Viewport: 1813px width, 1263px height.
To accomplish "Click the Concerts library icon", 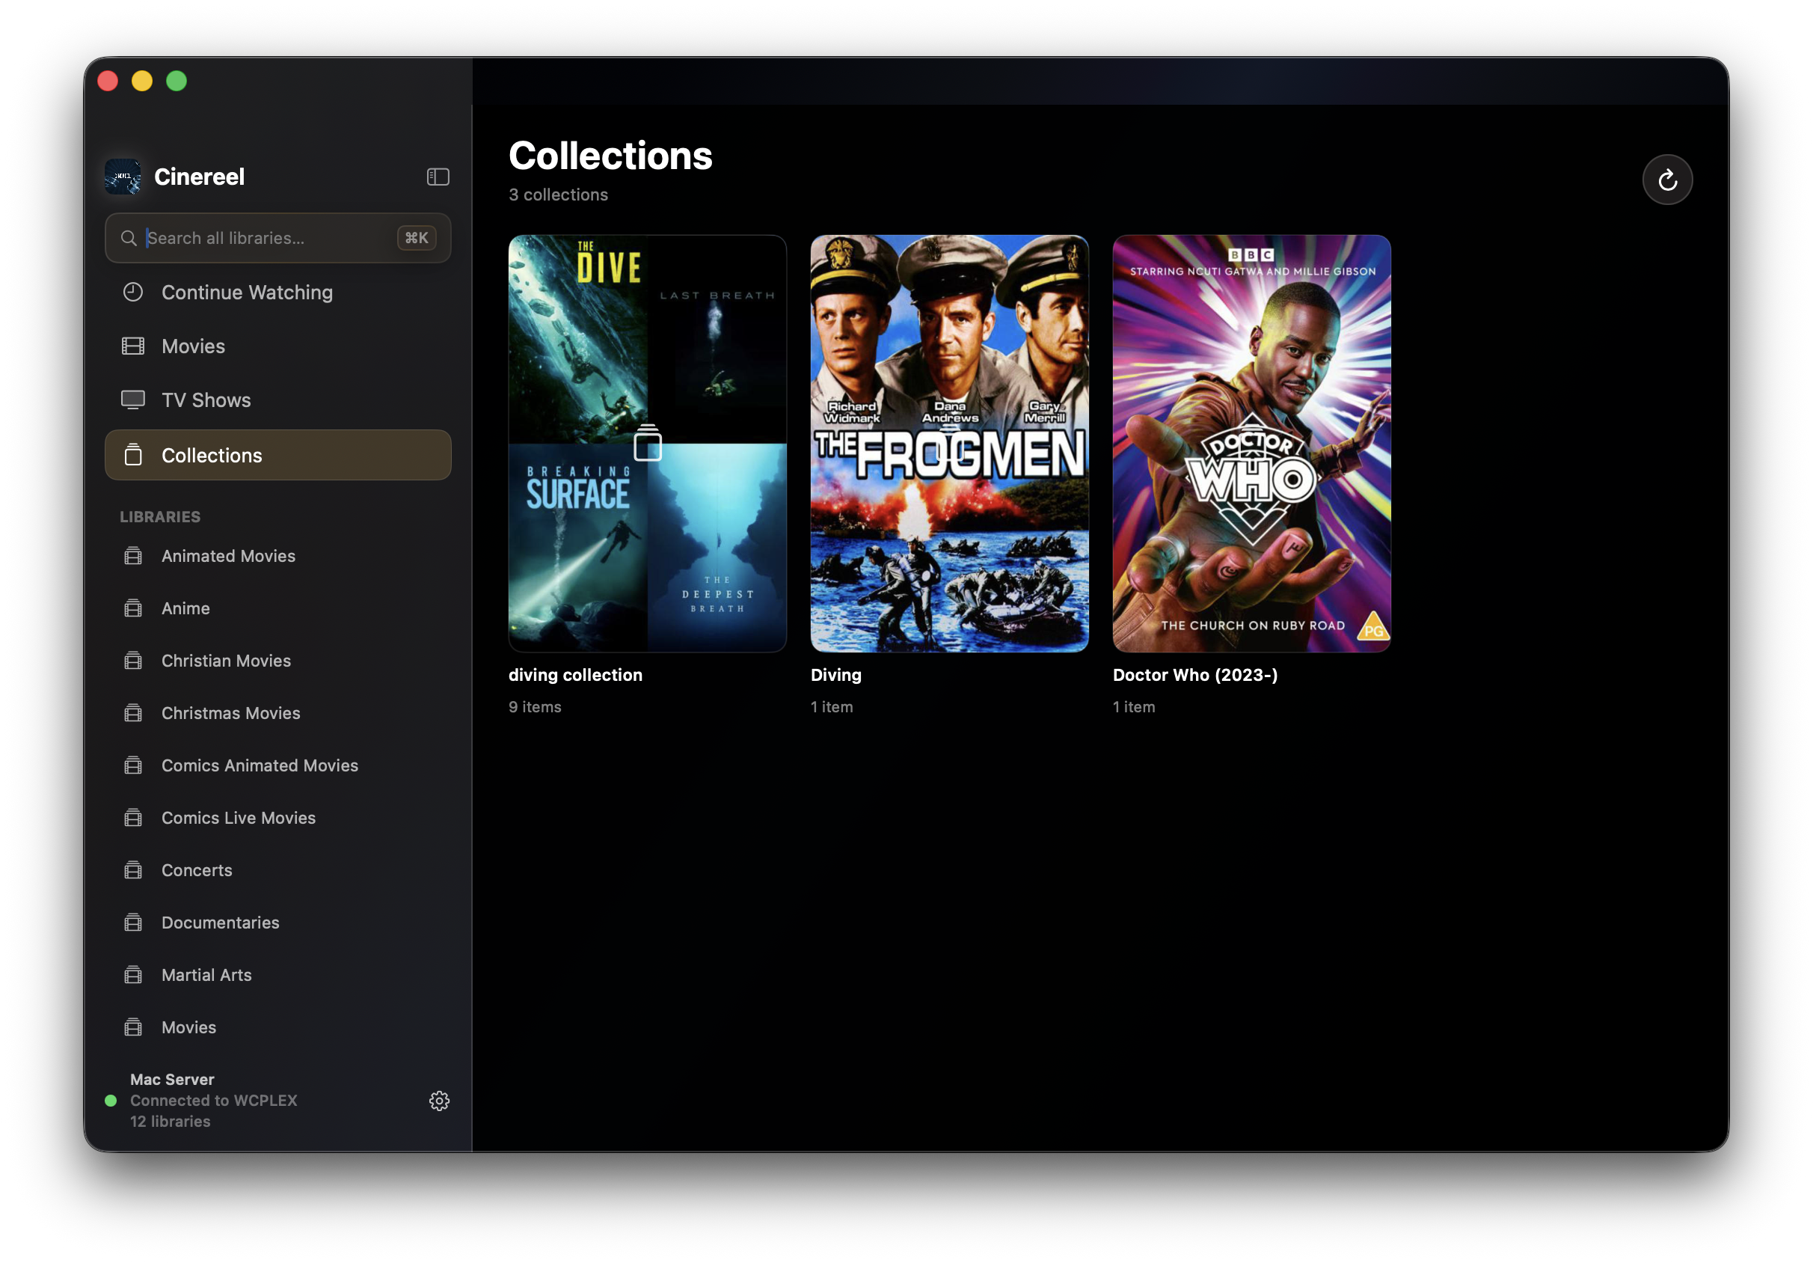I will pyautogui.click(x=133, y=869).
